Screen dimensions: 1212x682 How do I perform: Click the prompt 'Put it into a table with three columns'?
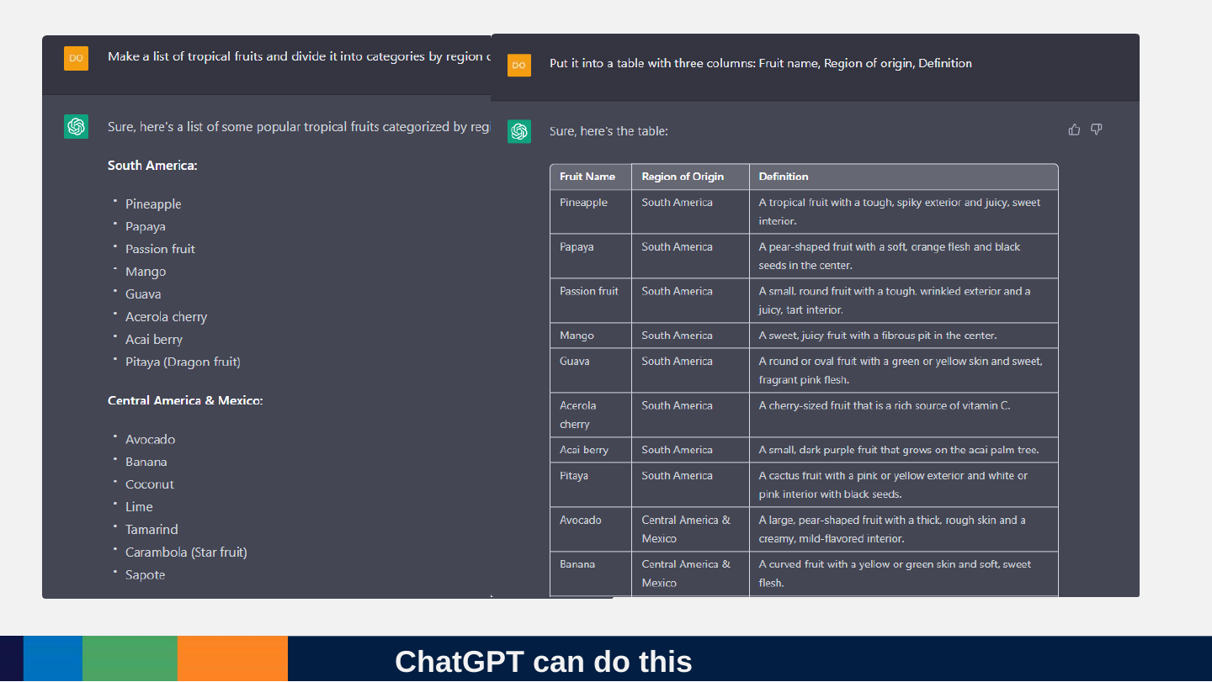(x=761, y=64)
